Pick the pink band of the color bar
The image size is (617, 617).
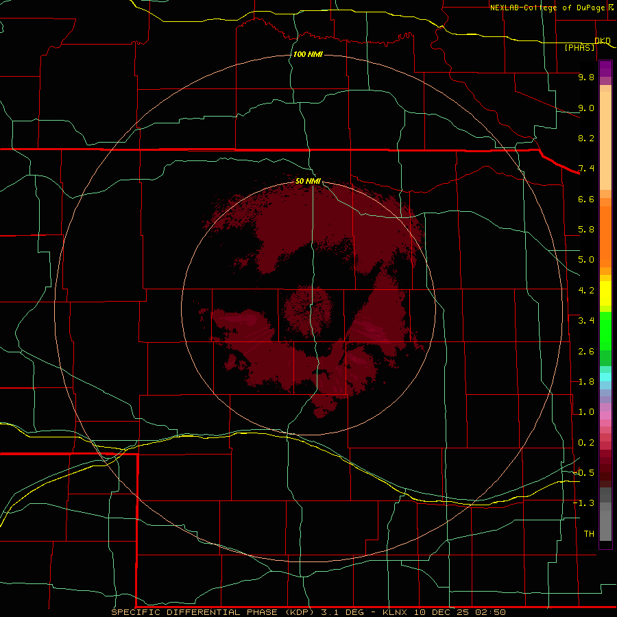605,415
